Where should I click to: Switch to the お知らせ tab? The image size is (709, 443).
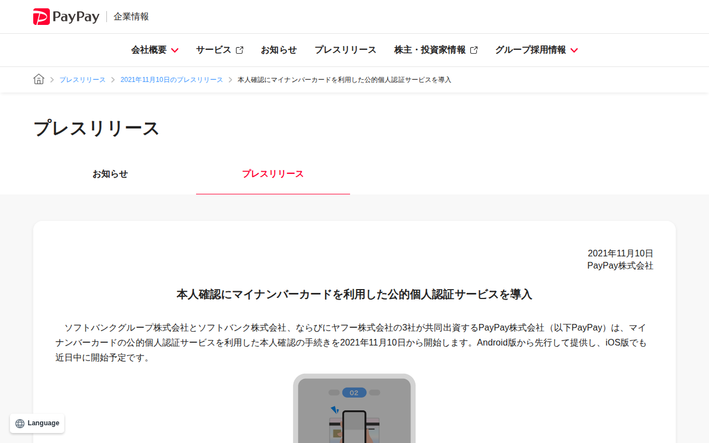click(x=110, y=174)
